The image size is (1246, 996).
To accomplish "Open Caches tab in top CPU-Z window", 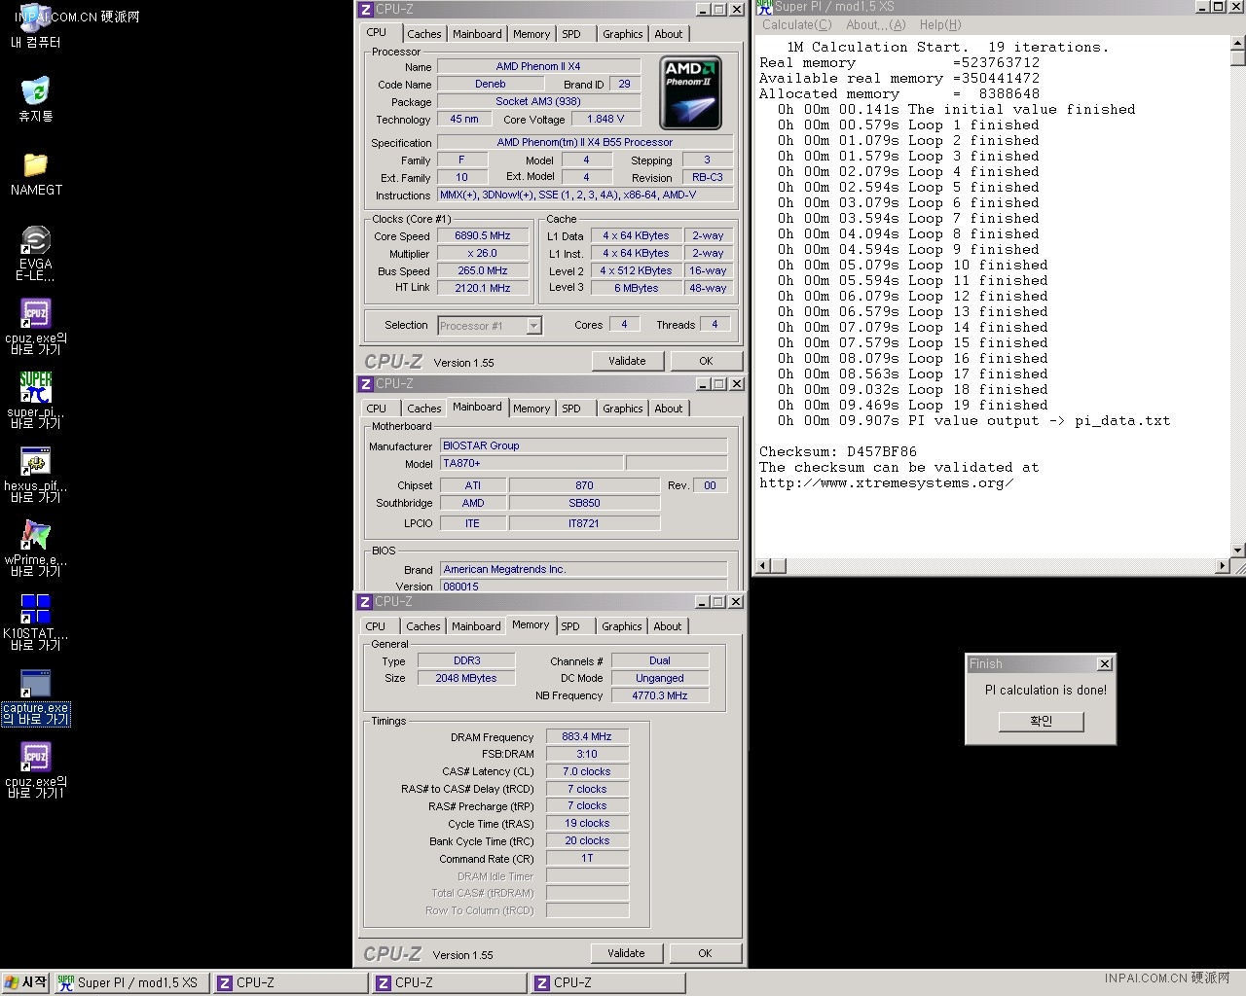I will 423,34.
